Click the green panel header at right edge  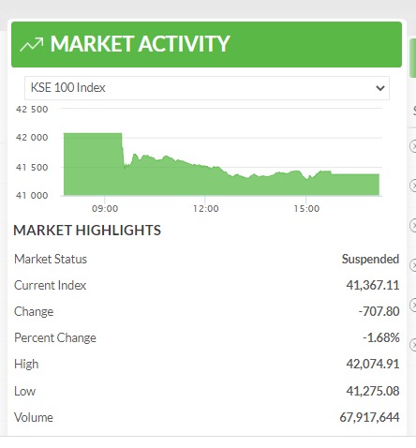(x=412, y=58)
